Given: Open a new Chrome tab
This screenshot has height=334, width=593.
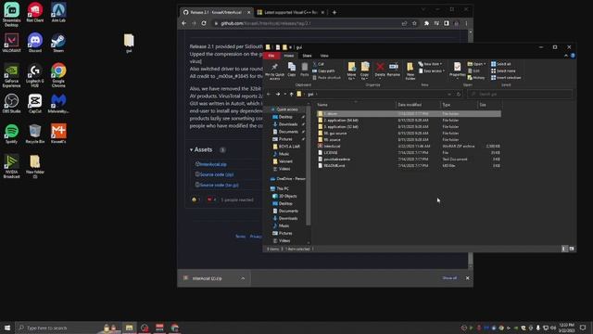Looking at the screenshot, I should tap(334, 12).
